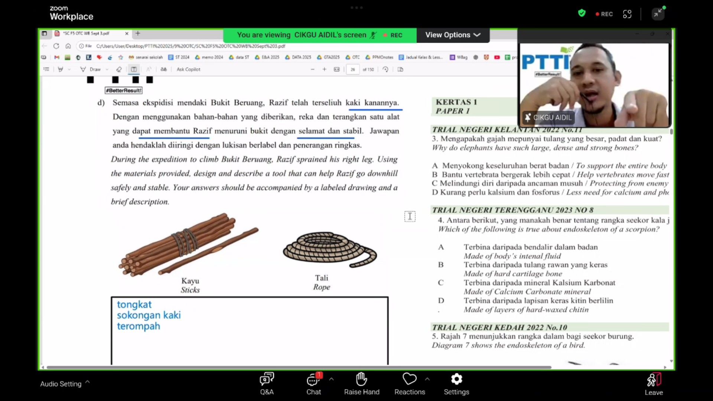Click the Tali Rope picture
This screenshot has height=401, width=713.
(330, 249)
